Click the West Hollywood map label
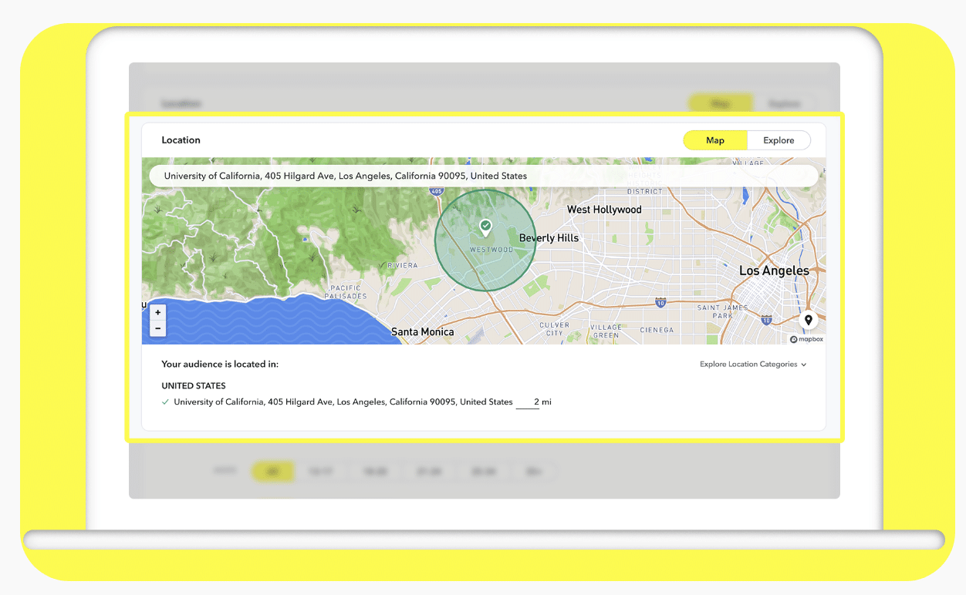This screenshot has height=595, width=966. point(604,210)
